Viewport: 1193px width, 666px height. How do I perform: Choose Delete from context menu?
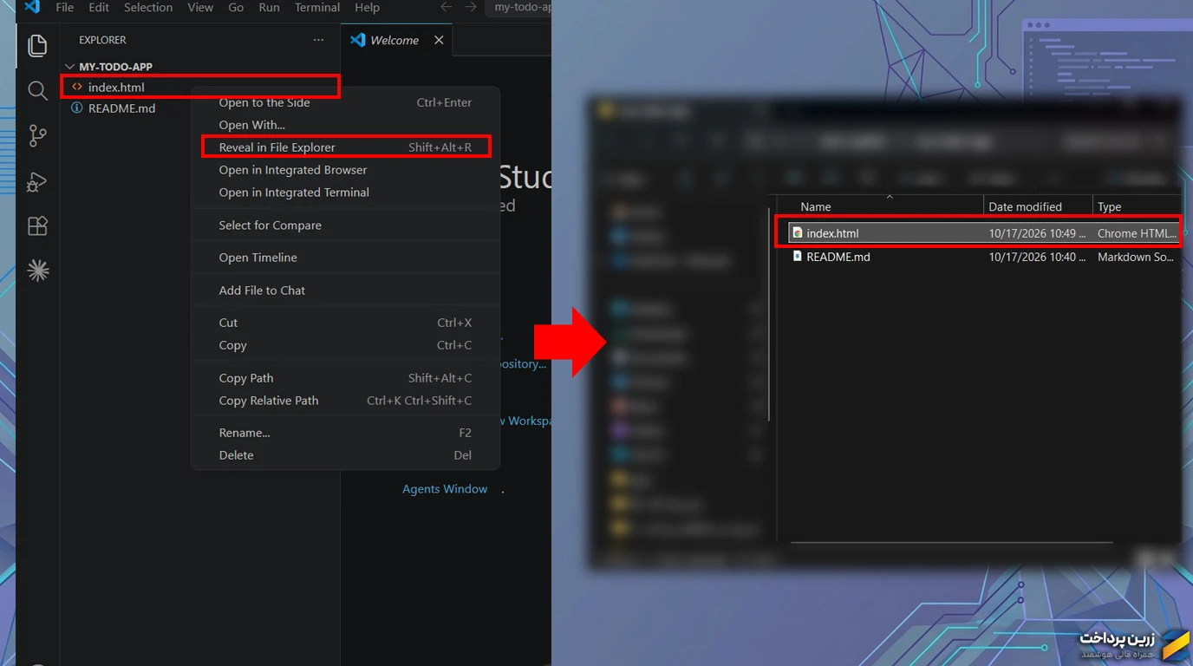click(345, 455)
